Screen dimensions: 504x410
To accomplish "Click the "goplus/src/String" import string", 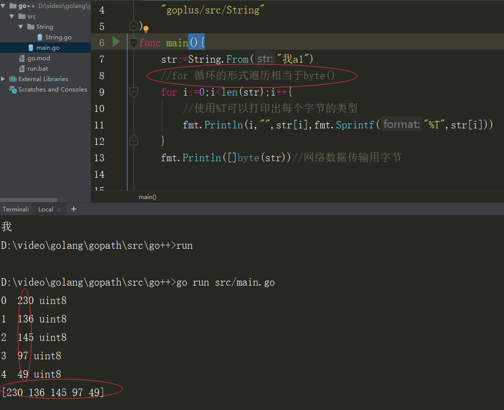I will 213,10.
